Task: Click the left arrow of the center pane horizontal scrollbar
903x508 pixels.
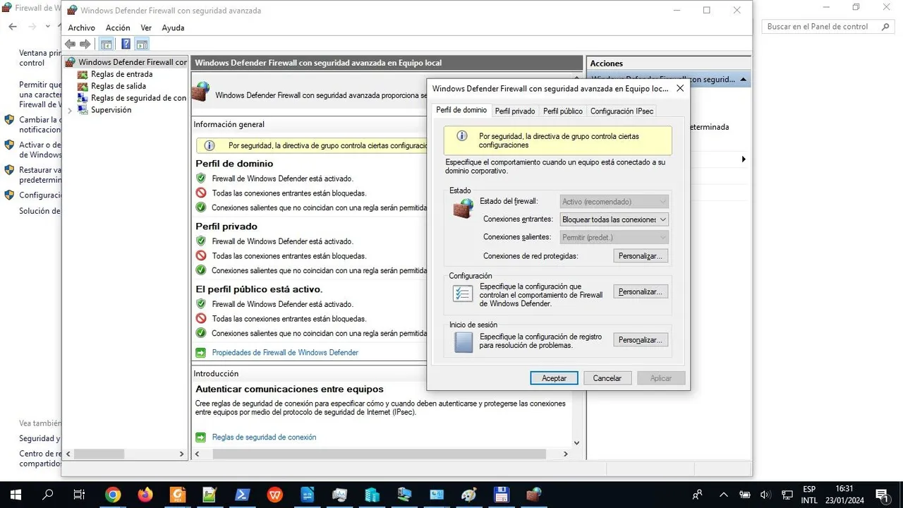Action: tap(197, 454)
